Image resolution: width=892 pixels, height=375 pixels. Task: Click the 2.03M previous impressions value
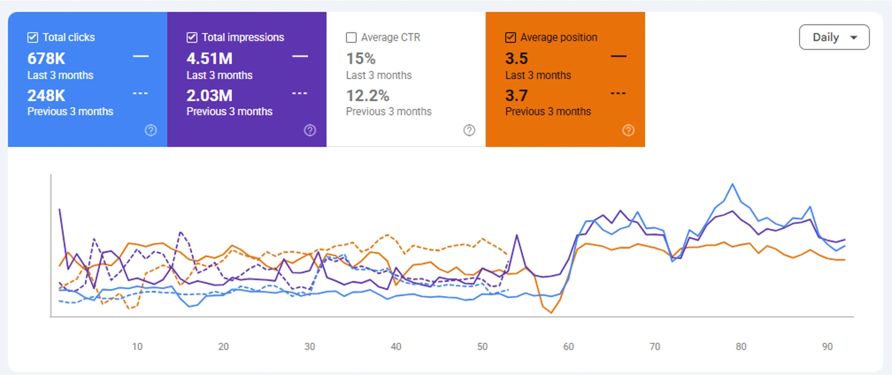210,96
